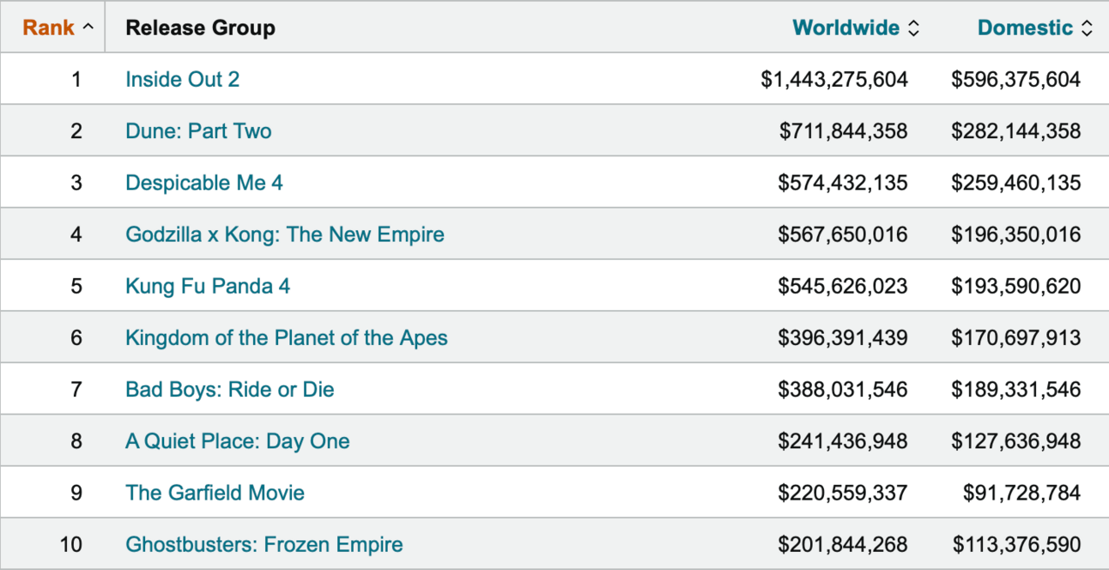Open the Inside Out 2 link

(182, 79)
